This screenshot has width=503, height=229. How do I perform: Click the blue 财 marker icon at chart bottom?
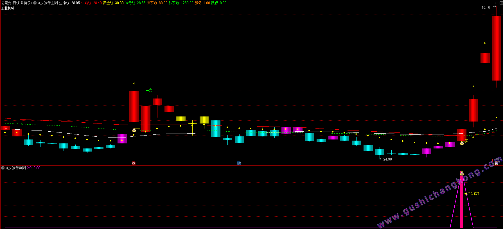pos(239,163)
